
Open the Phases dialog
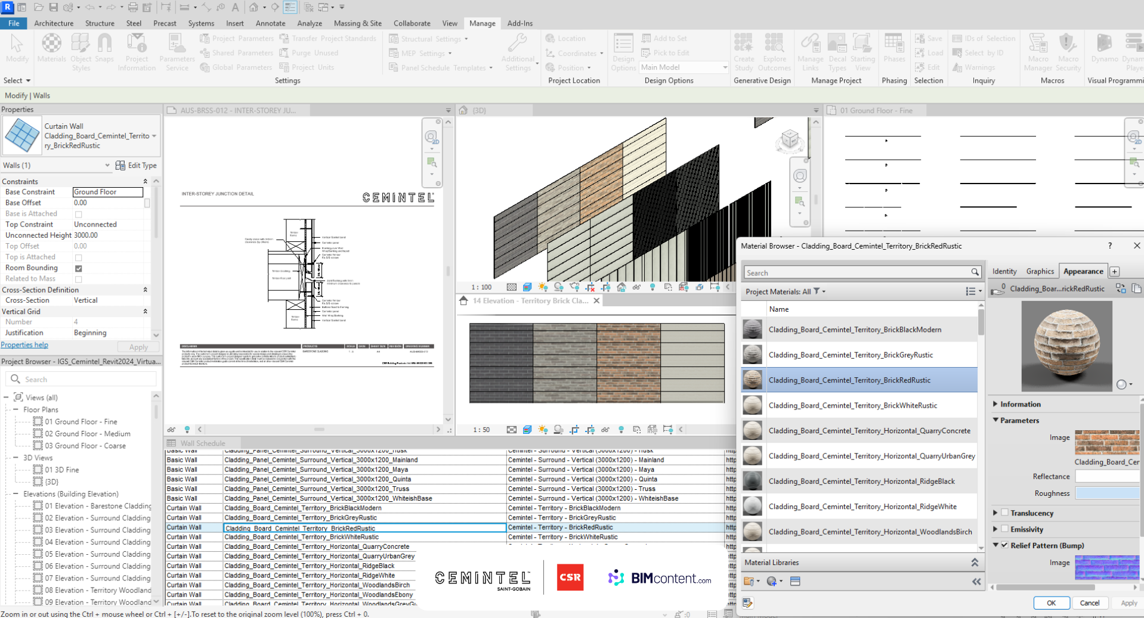click(893, 51)
